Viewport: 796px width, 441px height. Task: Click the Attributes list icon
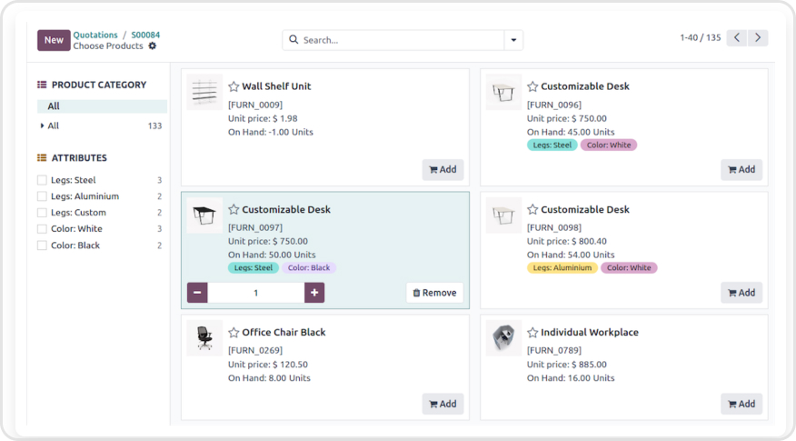click(x=42, y=158)
